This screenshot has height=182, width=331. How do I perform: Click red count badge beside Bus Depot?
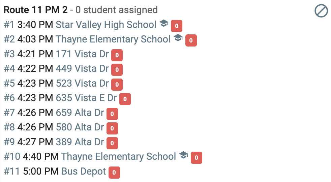(x=114, y=173)
